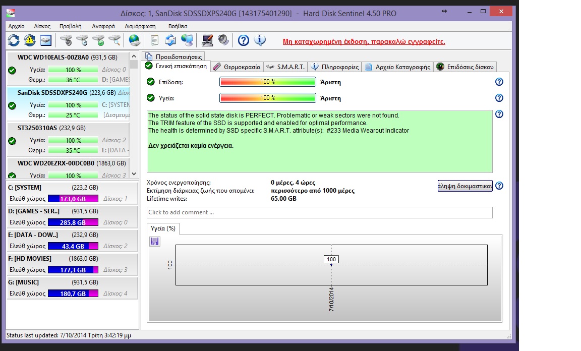Open configuration via monitor with screwdriver icon
The width and height of the screenshot is (581, 351).
coord(207,40)
